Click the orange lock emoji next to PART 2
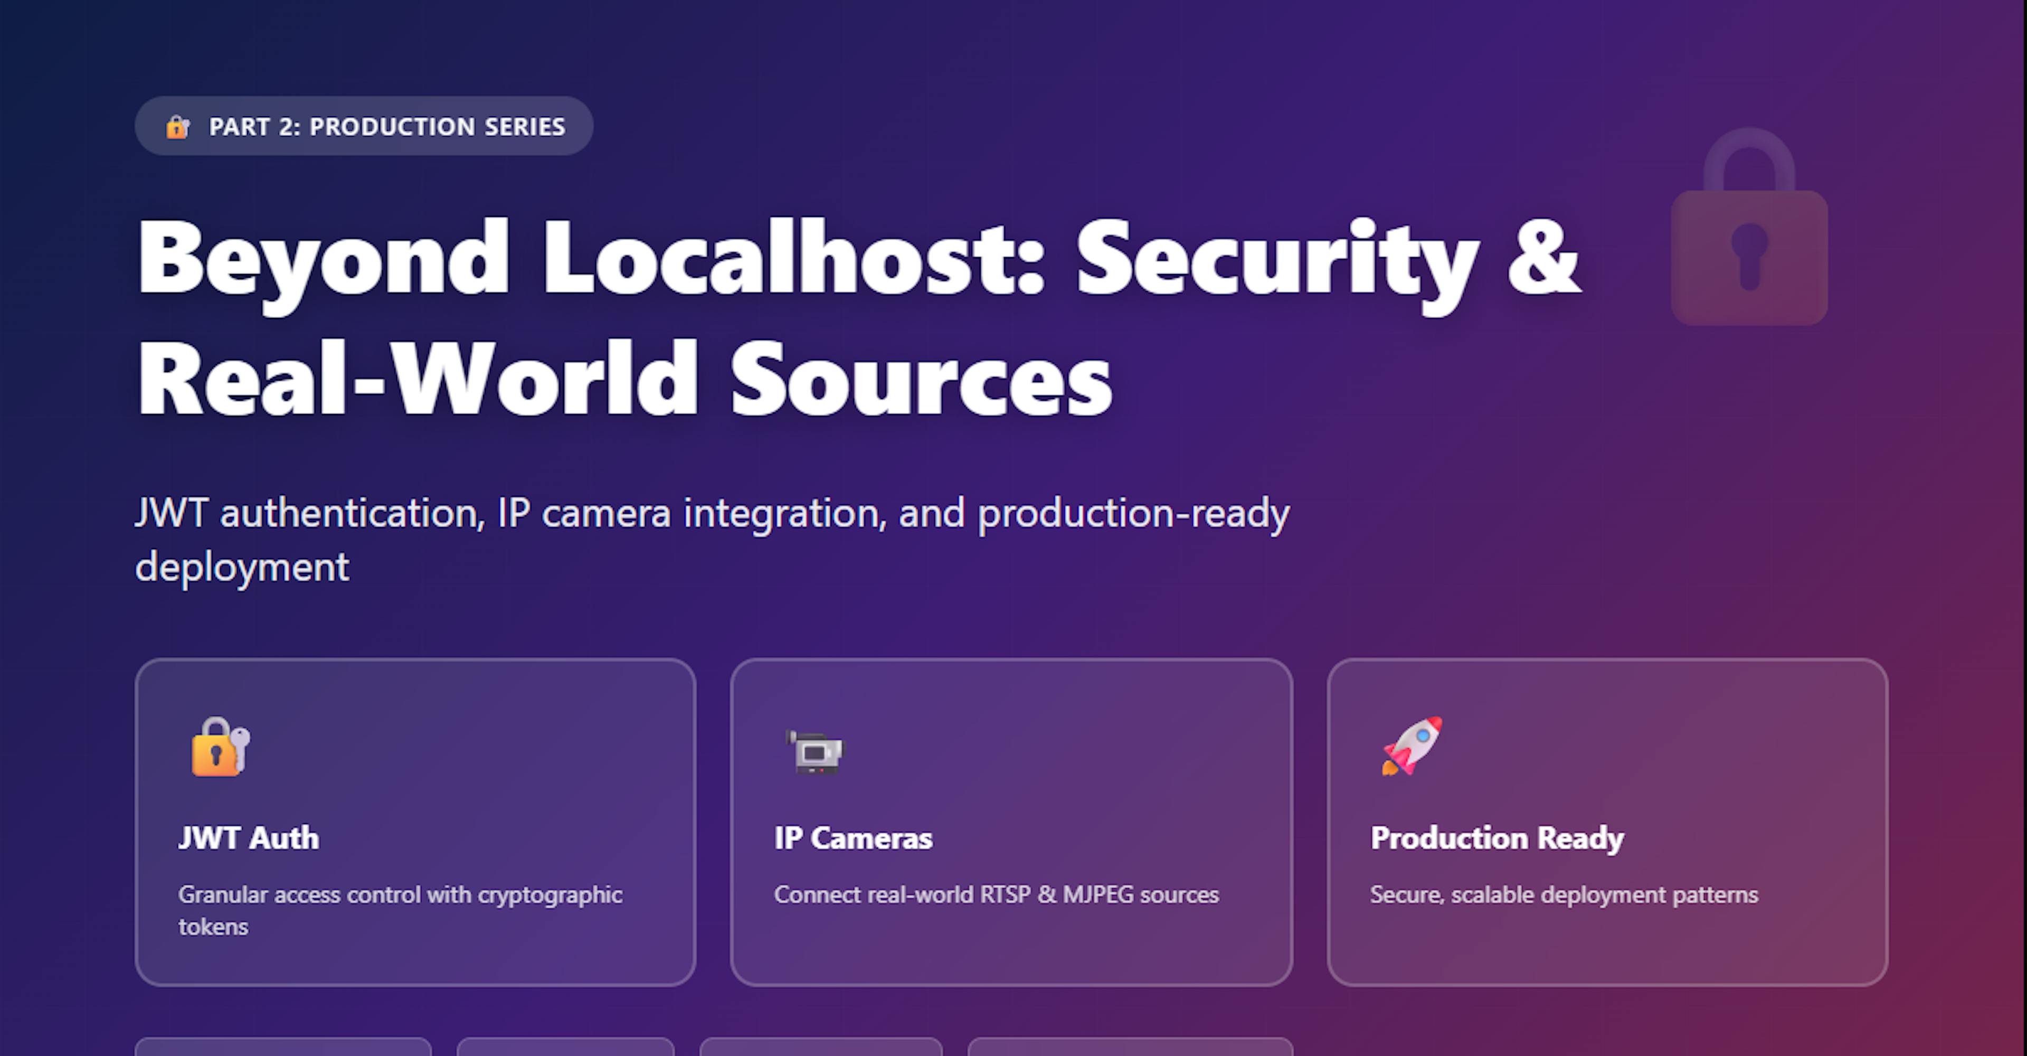Screen dimensions: 2027x1056 (x=176, y=127)
